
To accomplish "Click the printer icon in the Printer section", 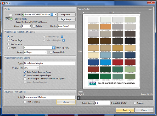I will point(9,17).
